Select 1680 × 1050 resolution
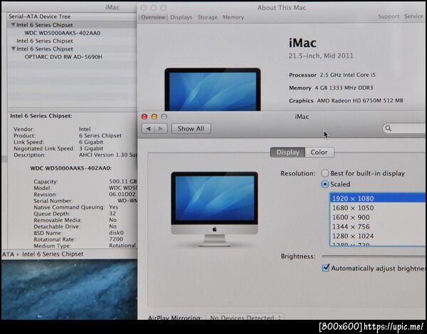Viewport: 427px width, 334px height. [x=378, y=208]
